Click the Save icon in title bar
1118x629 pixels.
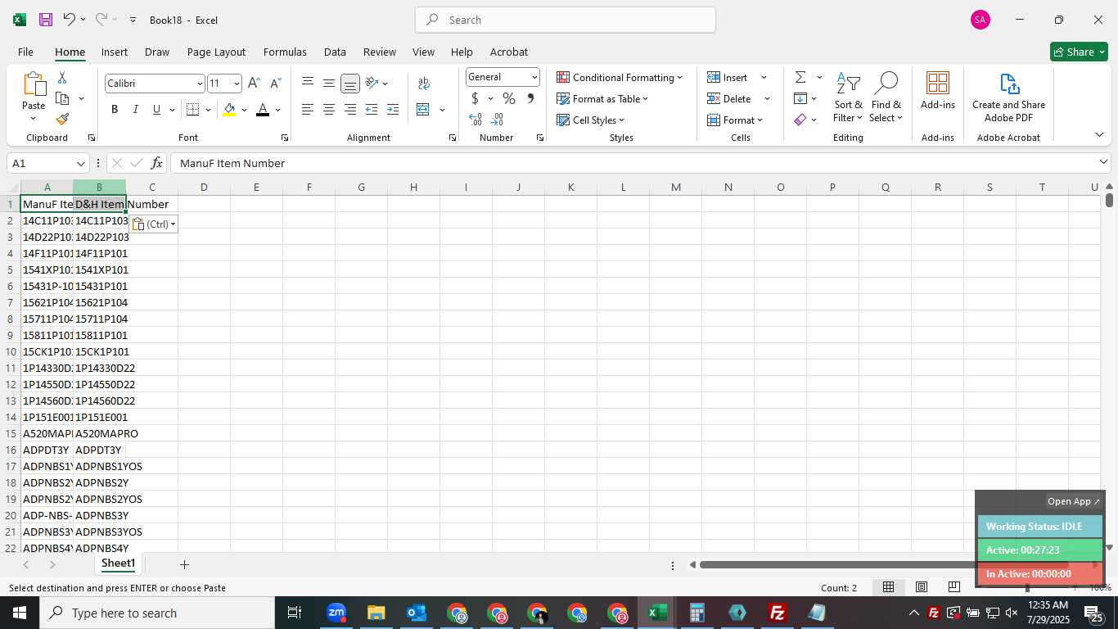46,20
